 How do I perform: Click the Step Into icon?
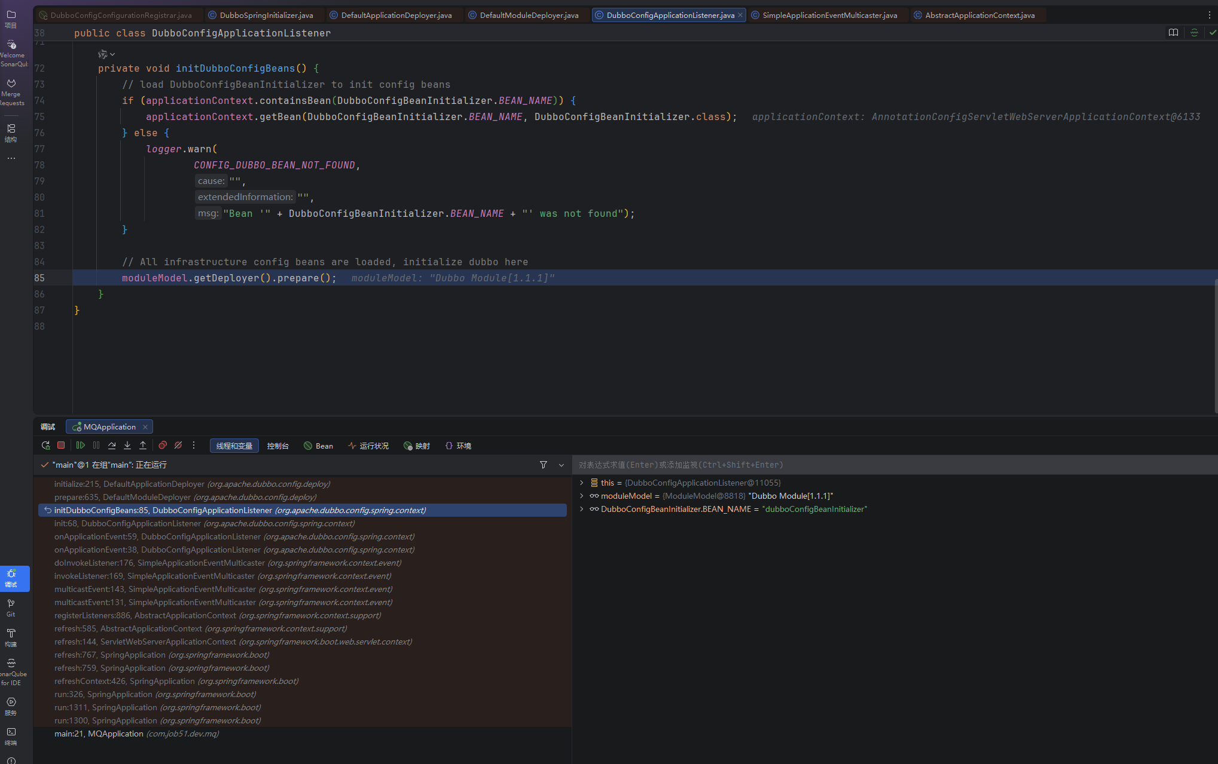point(127,446)
